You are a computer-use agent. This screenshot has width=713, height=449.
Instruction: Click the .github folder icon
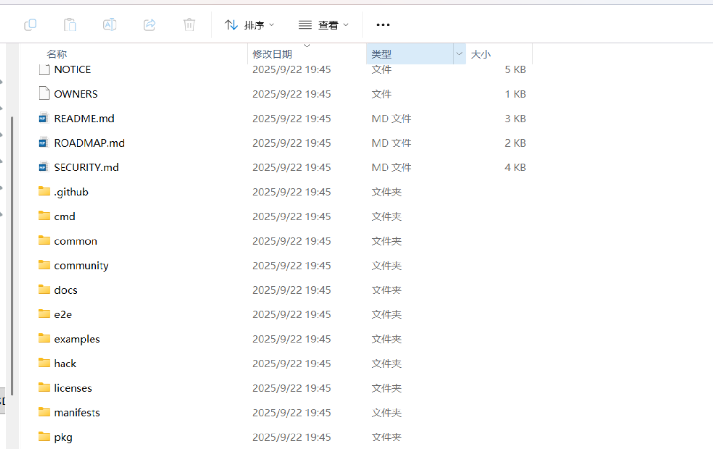pyautogui.click(x=44, y=191)
